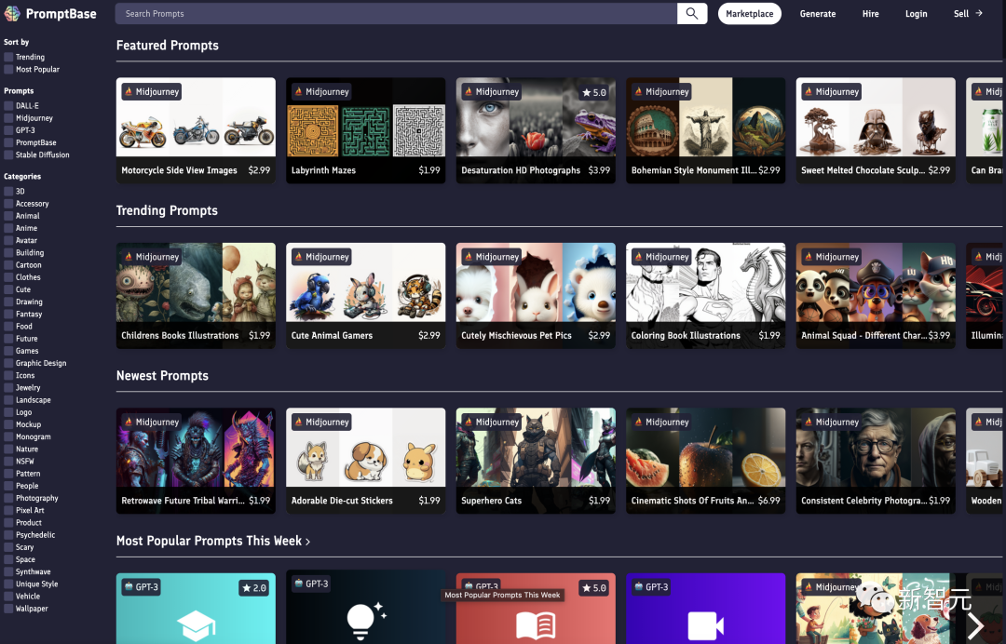The width and height of the screenshot is (1006, 644).
Task: Click the GPT-3 badge on the purple card
Action: [651, 587]
